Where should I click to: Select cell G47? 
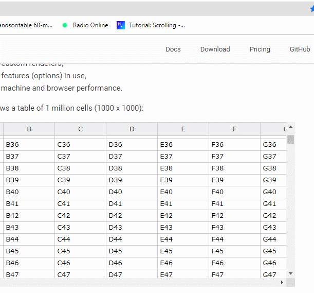click(x=273, y=274)
